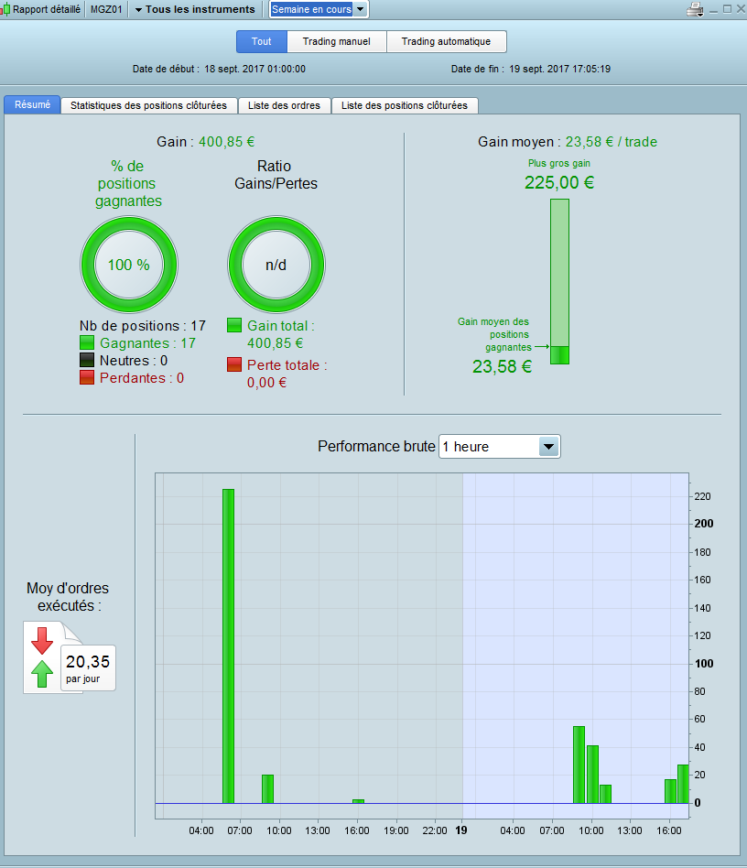Open Statistiques des positions clôturées tab
Screen dimensions: 747x868
coord(149,105)
